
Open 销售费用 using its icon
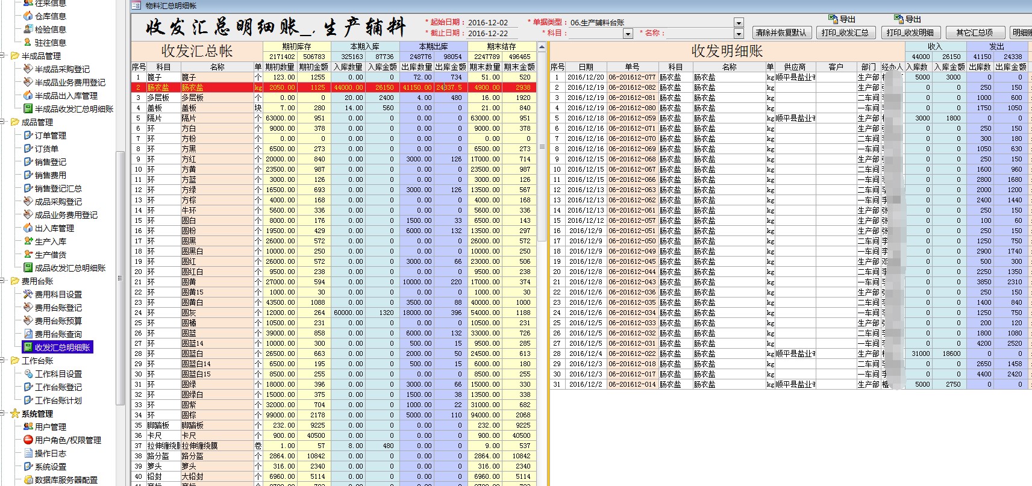pos(28,175)
